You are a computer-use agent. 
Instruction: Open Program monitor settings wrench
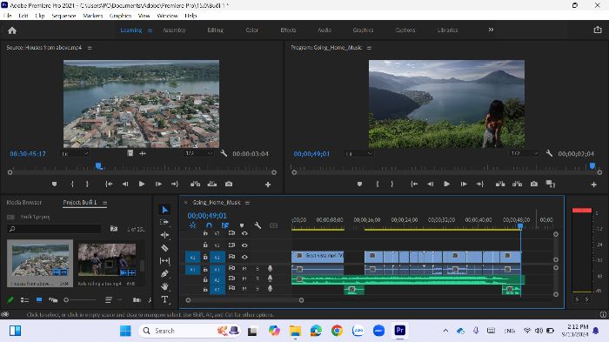point(549,153)
